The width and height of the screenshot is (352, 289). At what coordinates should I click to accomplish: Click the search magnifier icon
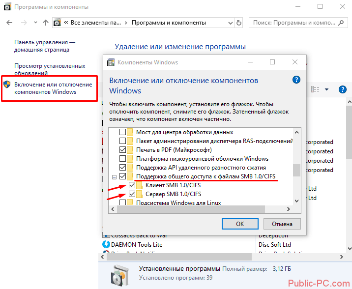341,23
